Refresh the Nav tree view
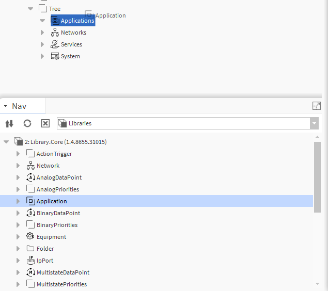328x291 pixels. point(27,123)
